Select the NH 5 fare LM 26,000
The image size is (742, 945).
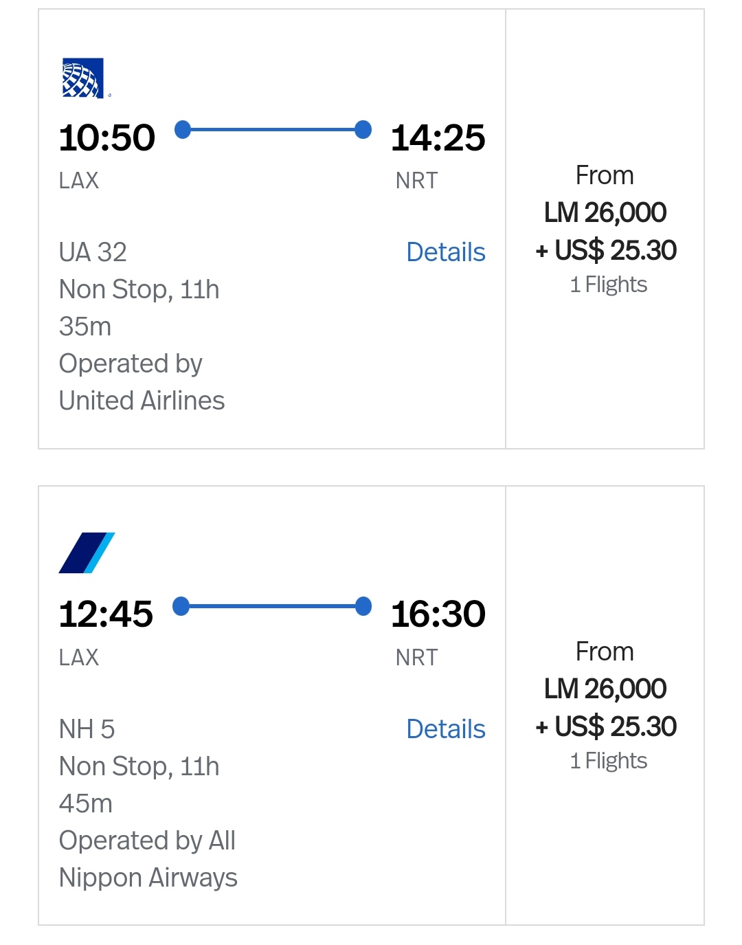coord(605,689)
